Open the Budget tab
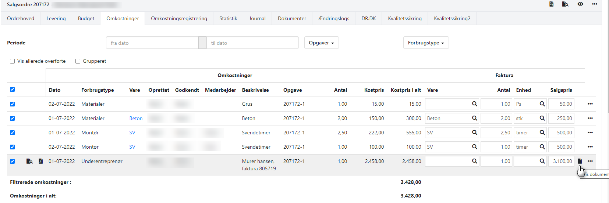 coord(86,18)
